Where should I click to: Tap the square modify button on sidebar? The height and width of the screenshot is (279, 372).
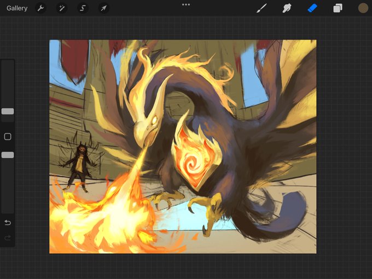tap(8, 136)
